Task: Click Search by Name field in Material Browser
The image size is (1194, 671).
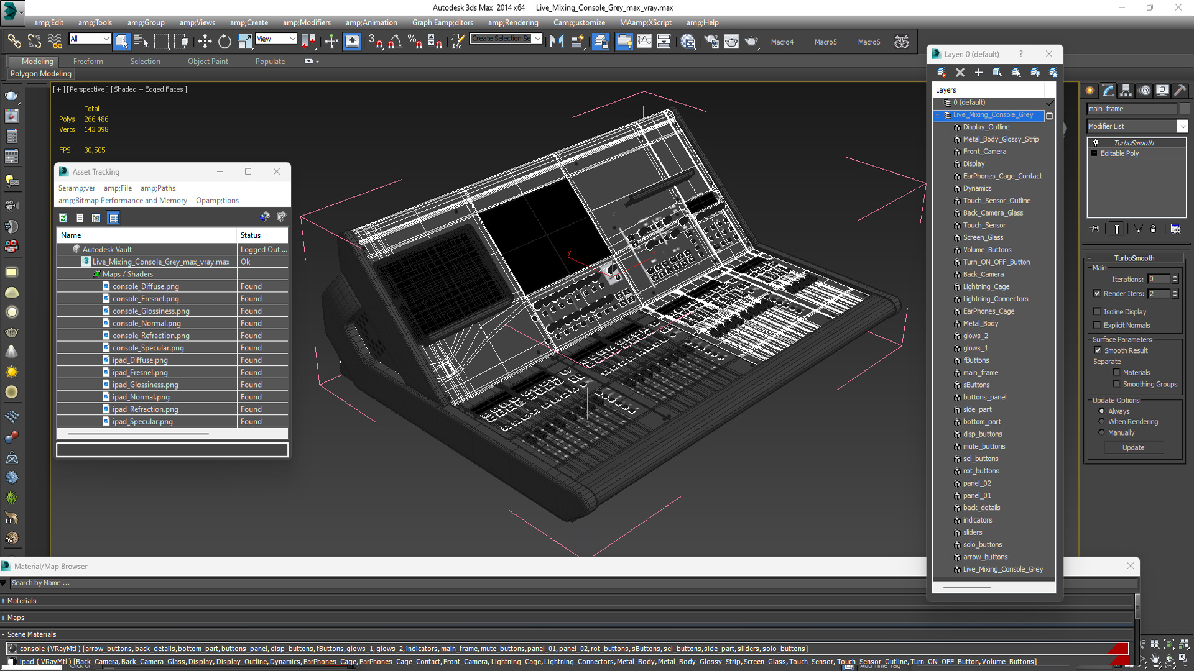Action: tap(572, 583)
